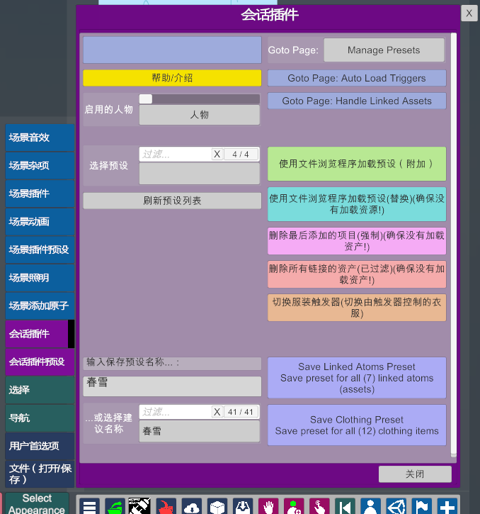480x514 pixels.
Task: Open the 用户首选项 tab
Action: (x=39, y=446)
